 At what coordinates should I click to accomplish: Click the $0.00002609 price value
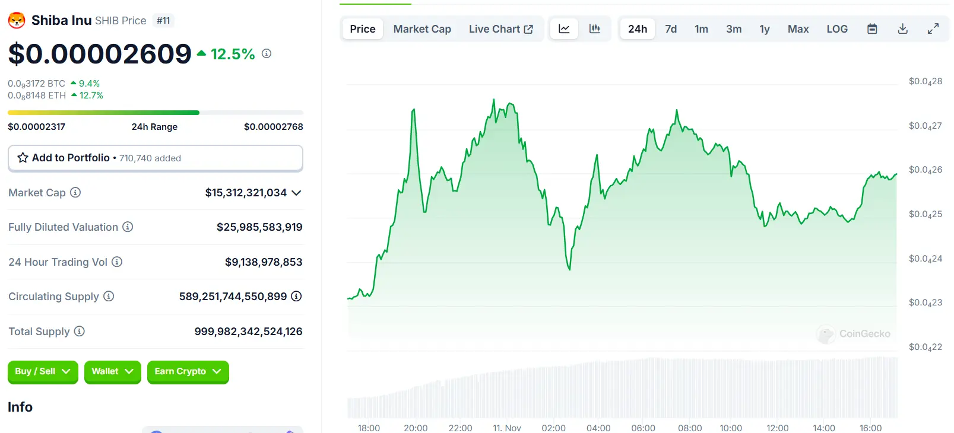click(100, 54)
